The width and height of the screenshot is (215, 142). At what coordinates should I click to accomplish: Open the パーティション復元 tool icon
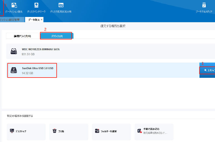pos(14,5)
